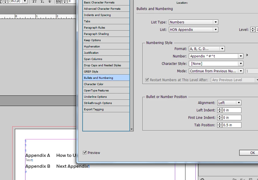Viewport: 258px width, 180px height.
Task: Click the Level stepper arrows
Action: pyautogui.click(x=253, y=30)
